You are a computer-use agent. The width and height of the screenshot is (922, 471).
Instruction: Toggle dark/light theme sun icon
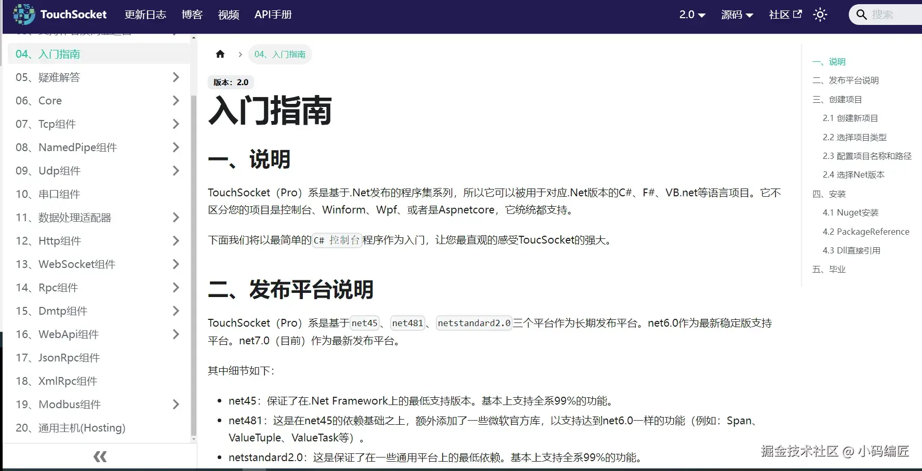820,15
